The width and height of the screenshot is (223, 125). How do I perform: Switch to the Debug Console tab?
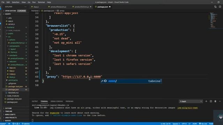(x=57, y=101)
